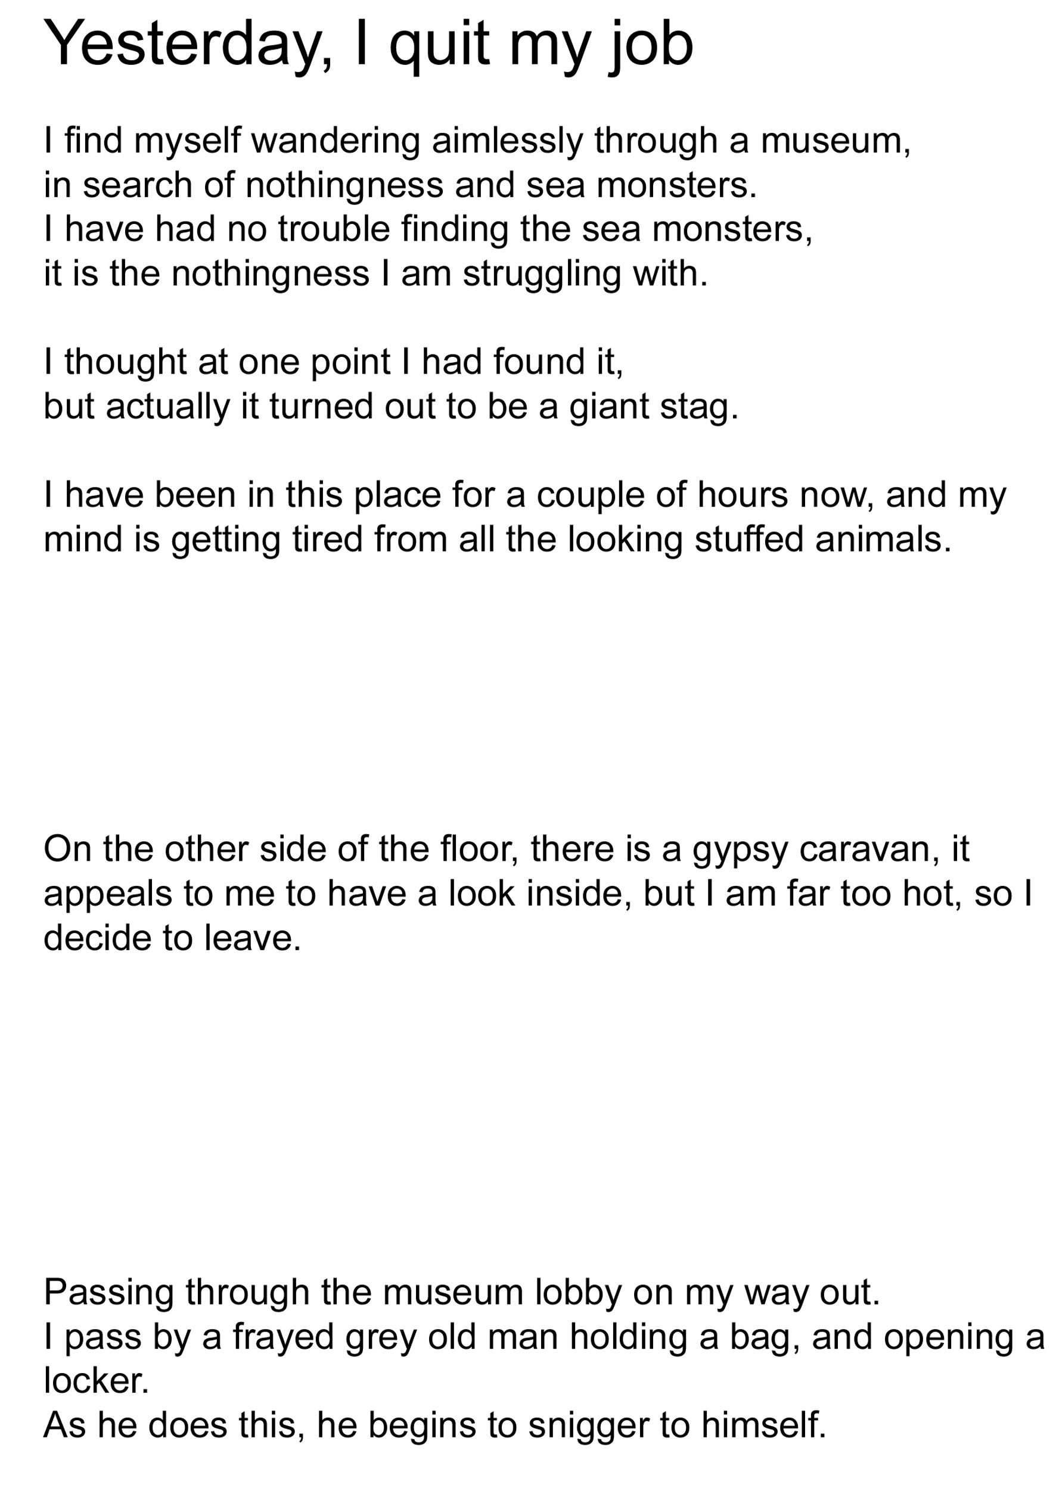Click the line "decide to leave."
The width and height of the screenshot is (1056, 1506).
(x=172, y=937)
